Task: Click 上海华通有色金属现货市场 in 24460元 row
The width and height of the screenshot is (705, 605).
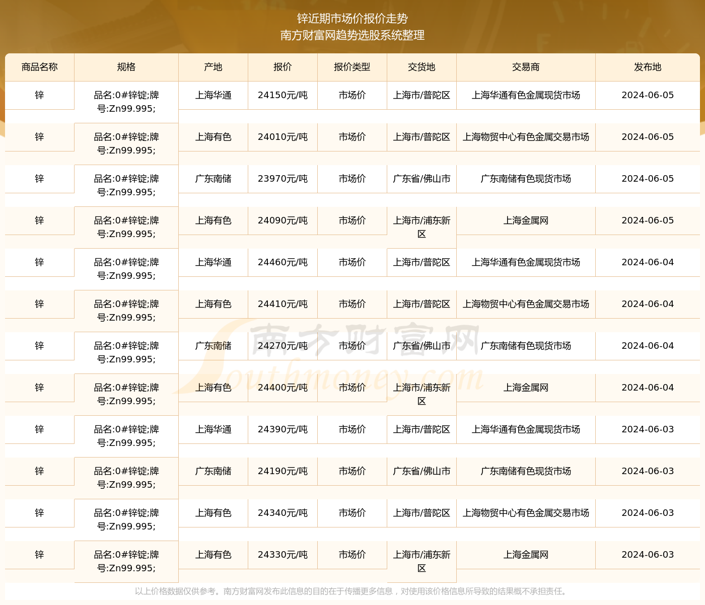Action: point(526,262)
